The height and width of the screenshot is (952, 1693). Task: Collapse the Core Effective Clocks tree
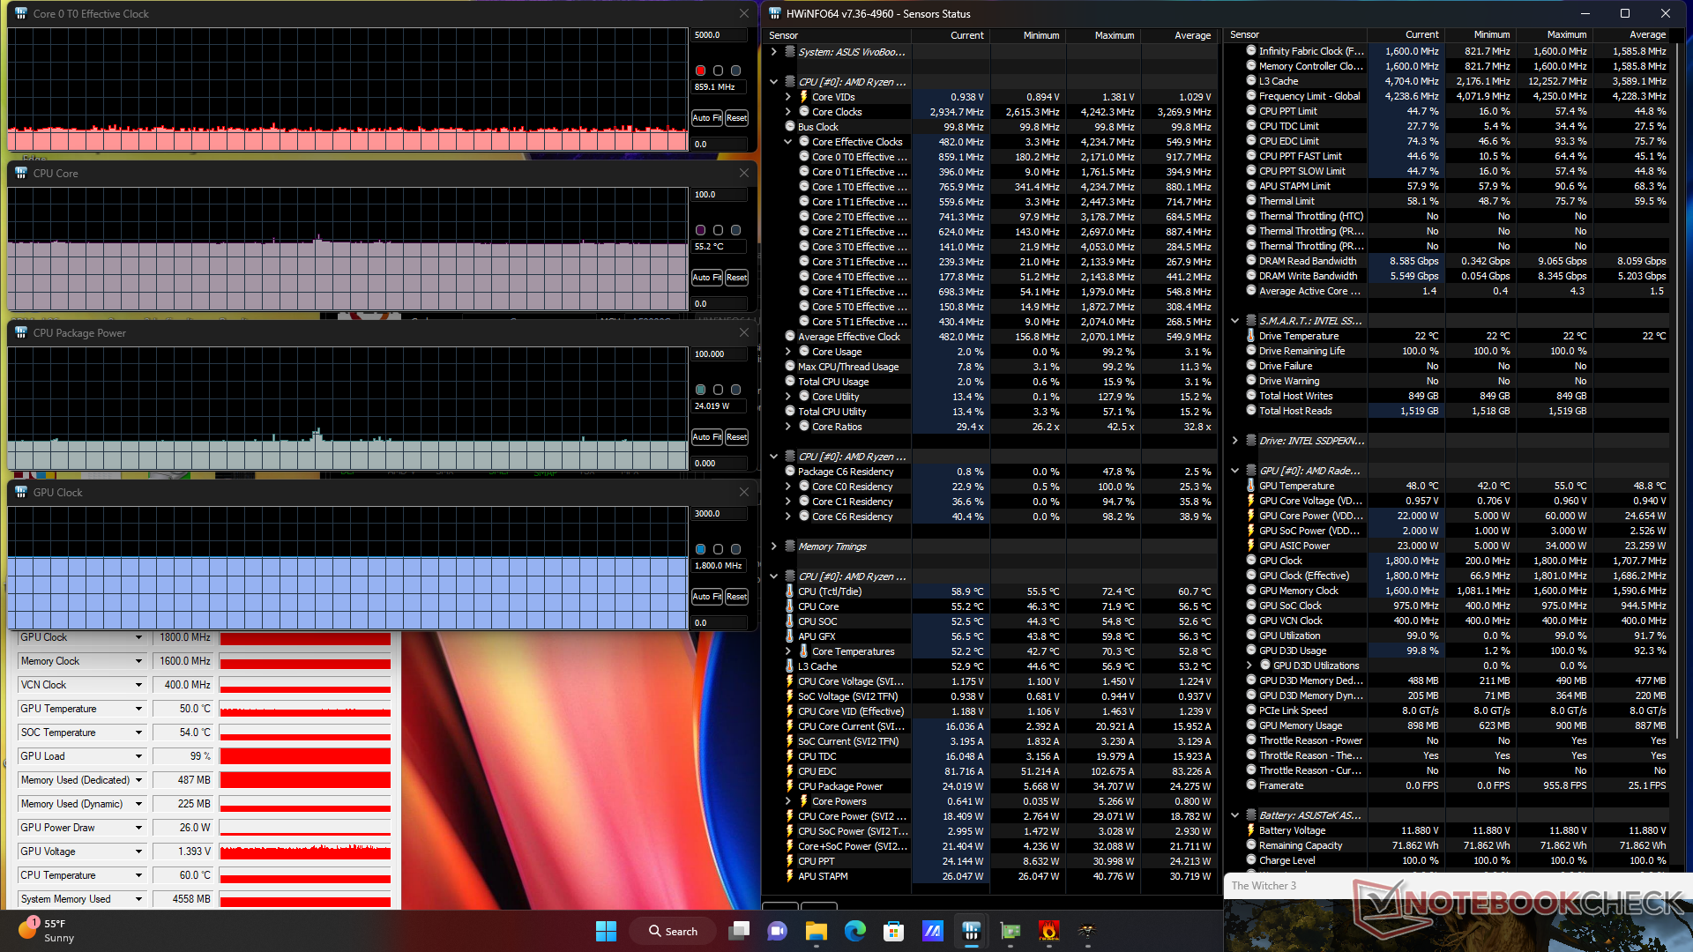click(788, 142)
